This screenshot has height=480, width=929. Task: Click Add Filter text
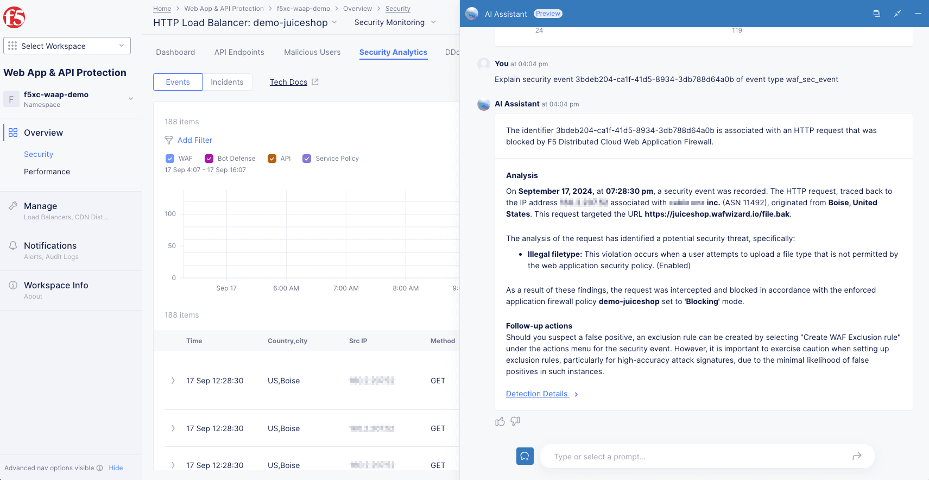point(195,140)
